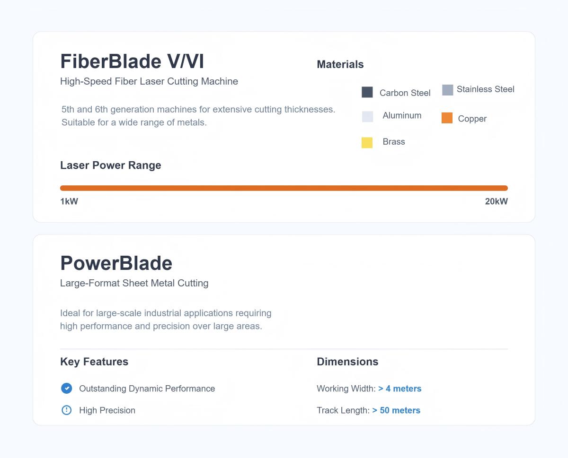Click the '> 4 meters' working width value
This screenshot has width=568, height=458.
click(400, 389)
